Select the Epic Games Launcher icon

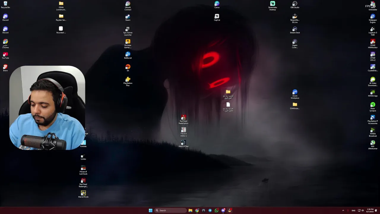[128, 31]
